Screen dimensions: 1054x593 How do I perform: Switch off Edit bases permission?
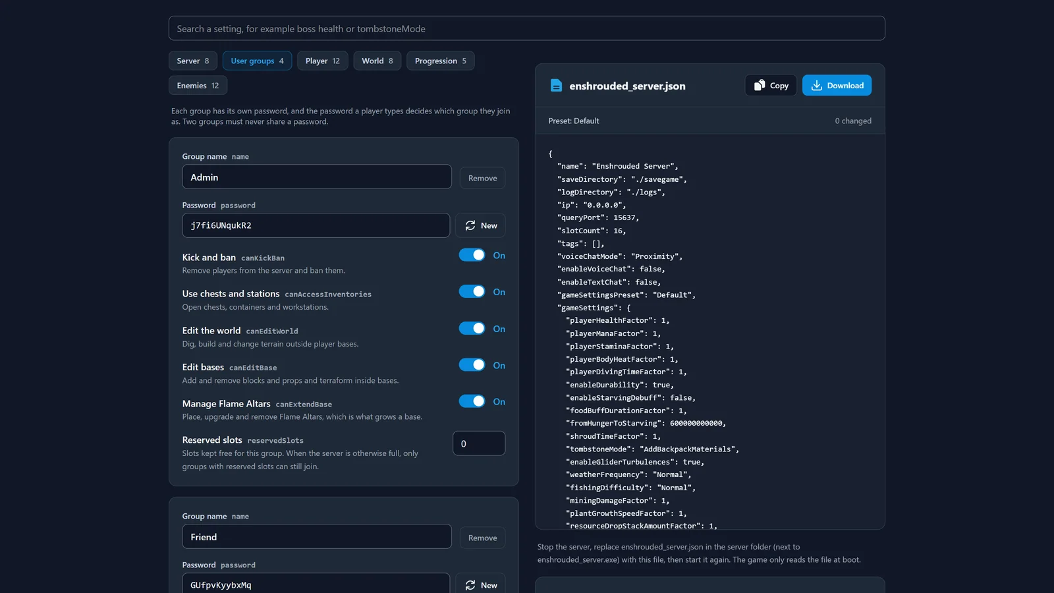coord(472,364)
